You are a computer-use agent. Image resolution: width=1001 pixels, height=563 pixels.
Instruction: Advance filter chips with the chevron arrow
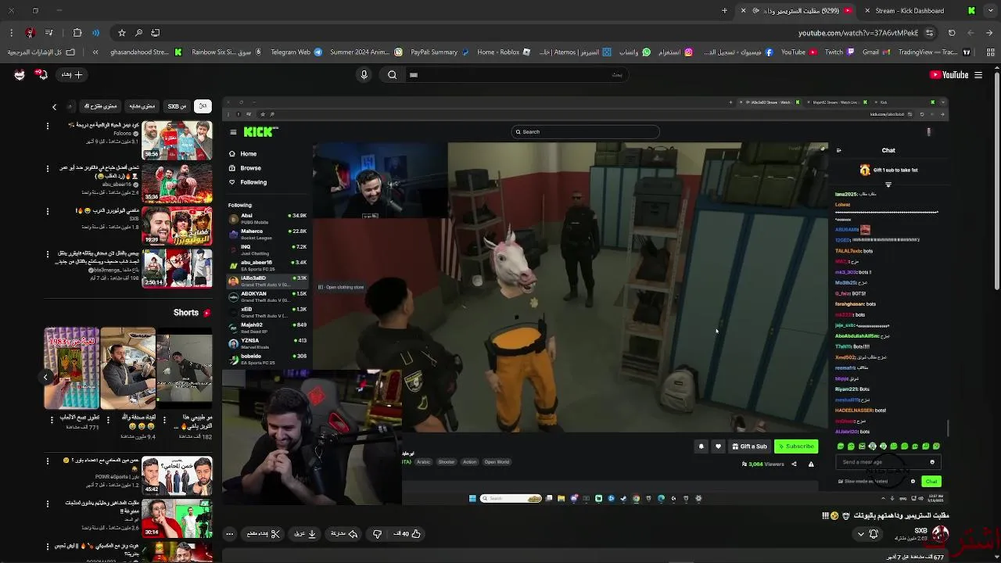coord(55,106)
